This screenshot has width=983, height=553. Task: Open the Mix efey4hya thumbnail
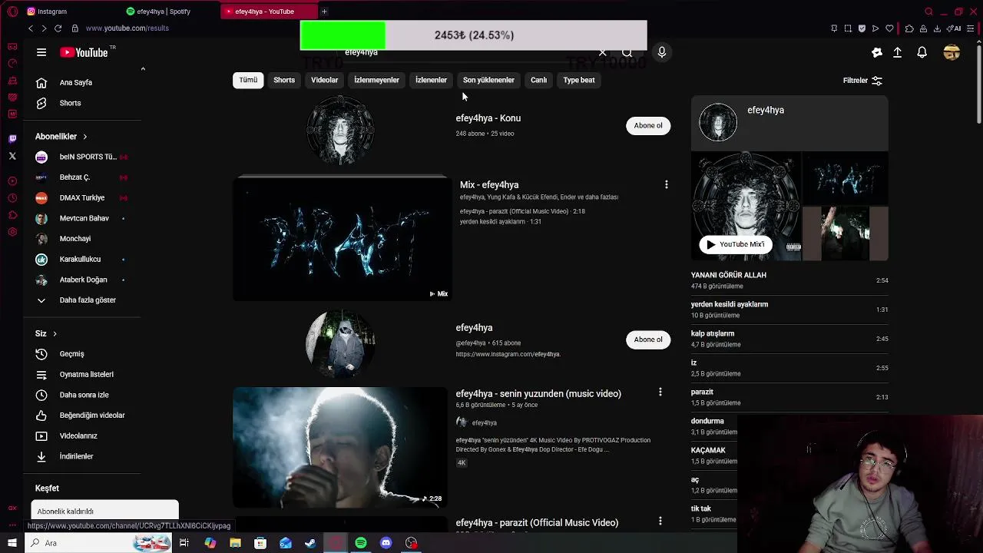342,239
